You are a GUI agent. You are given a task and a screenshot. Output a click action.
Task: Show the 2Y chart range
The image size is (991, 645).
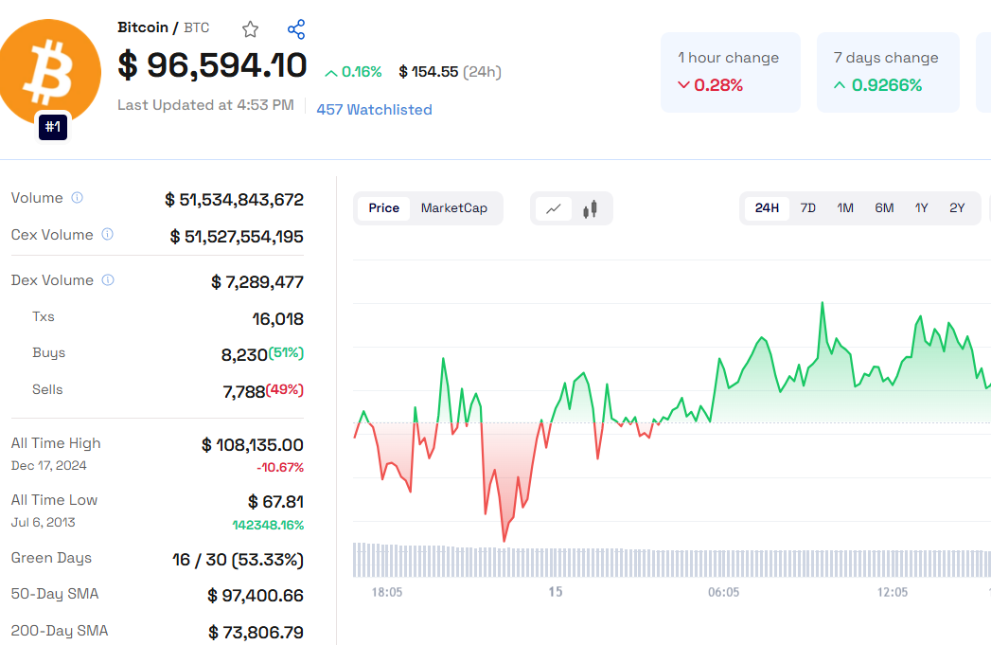pos(957,208)
